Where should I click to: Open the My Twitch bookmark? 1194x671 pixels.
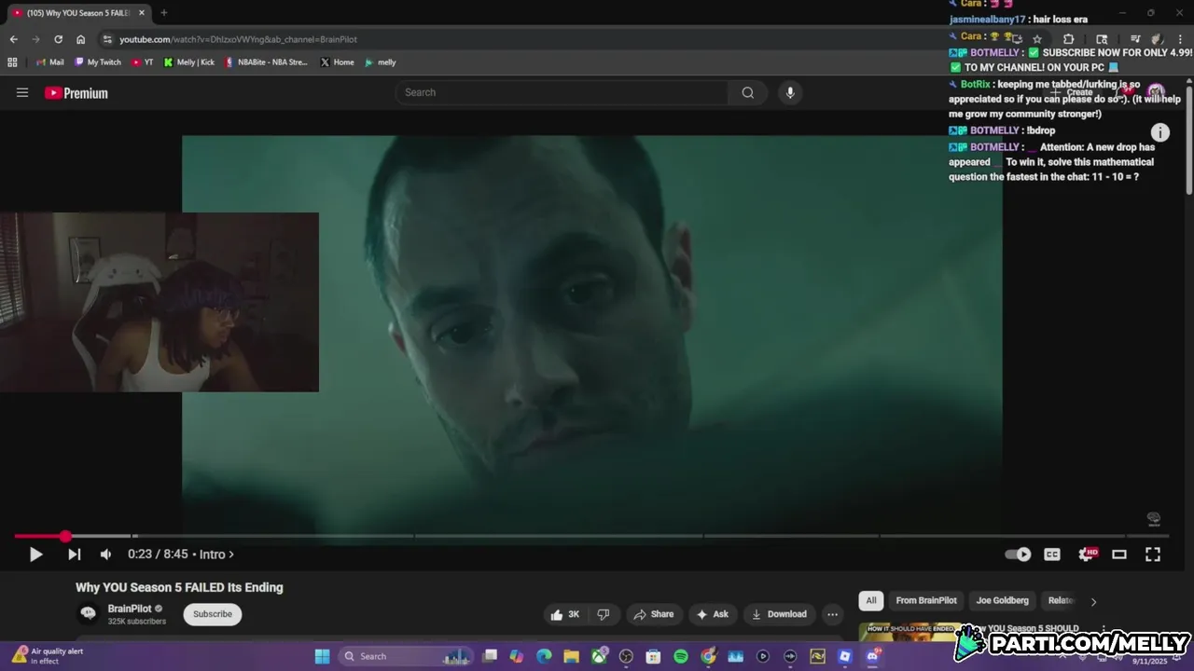98,62
